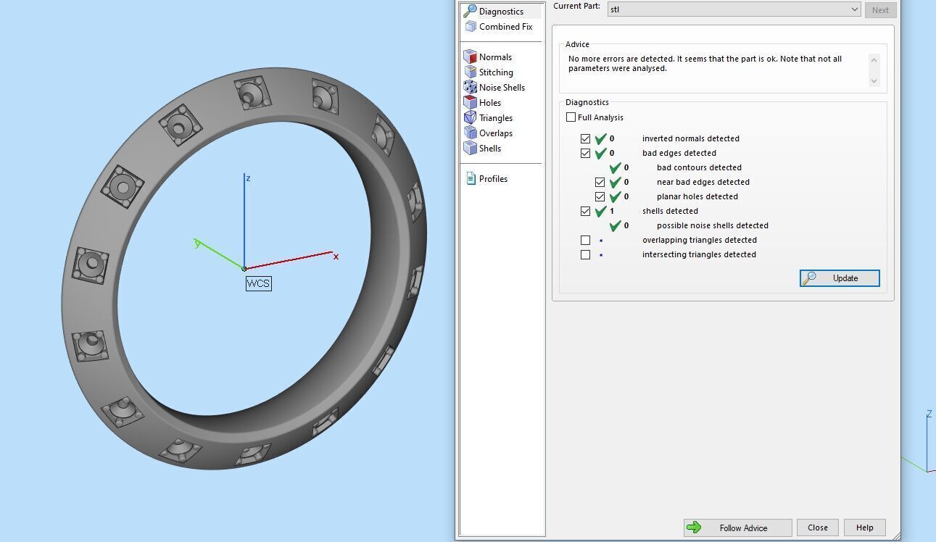Close the fix wizard dialog

coord(818,528)
